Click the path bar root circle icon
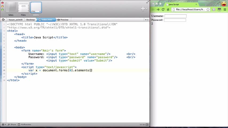The width and height of the screenshot is (228, 128). (3, 20)
